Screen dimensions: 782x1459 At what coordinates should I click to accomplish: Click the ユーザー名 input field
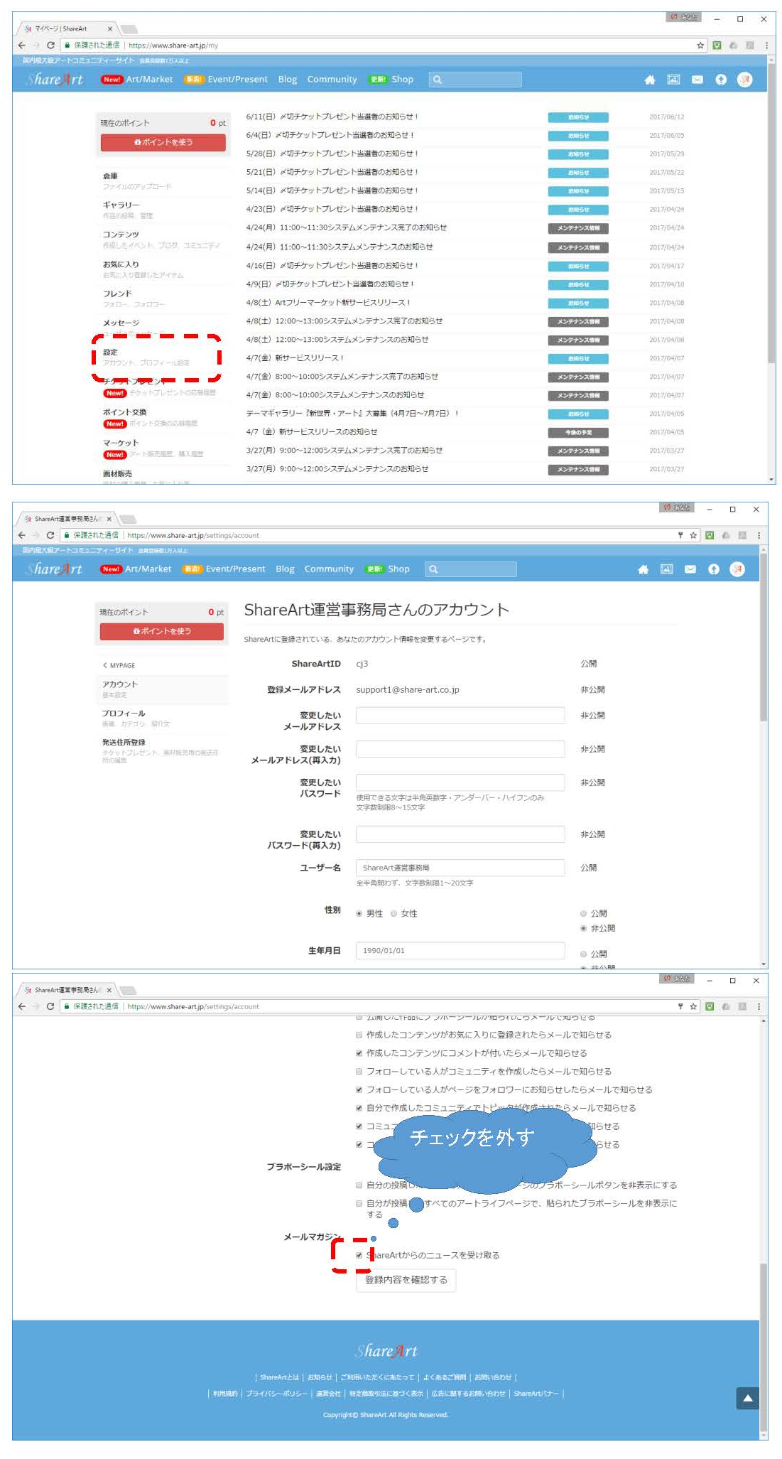tap(460, 868)
